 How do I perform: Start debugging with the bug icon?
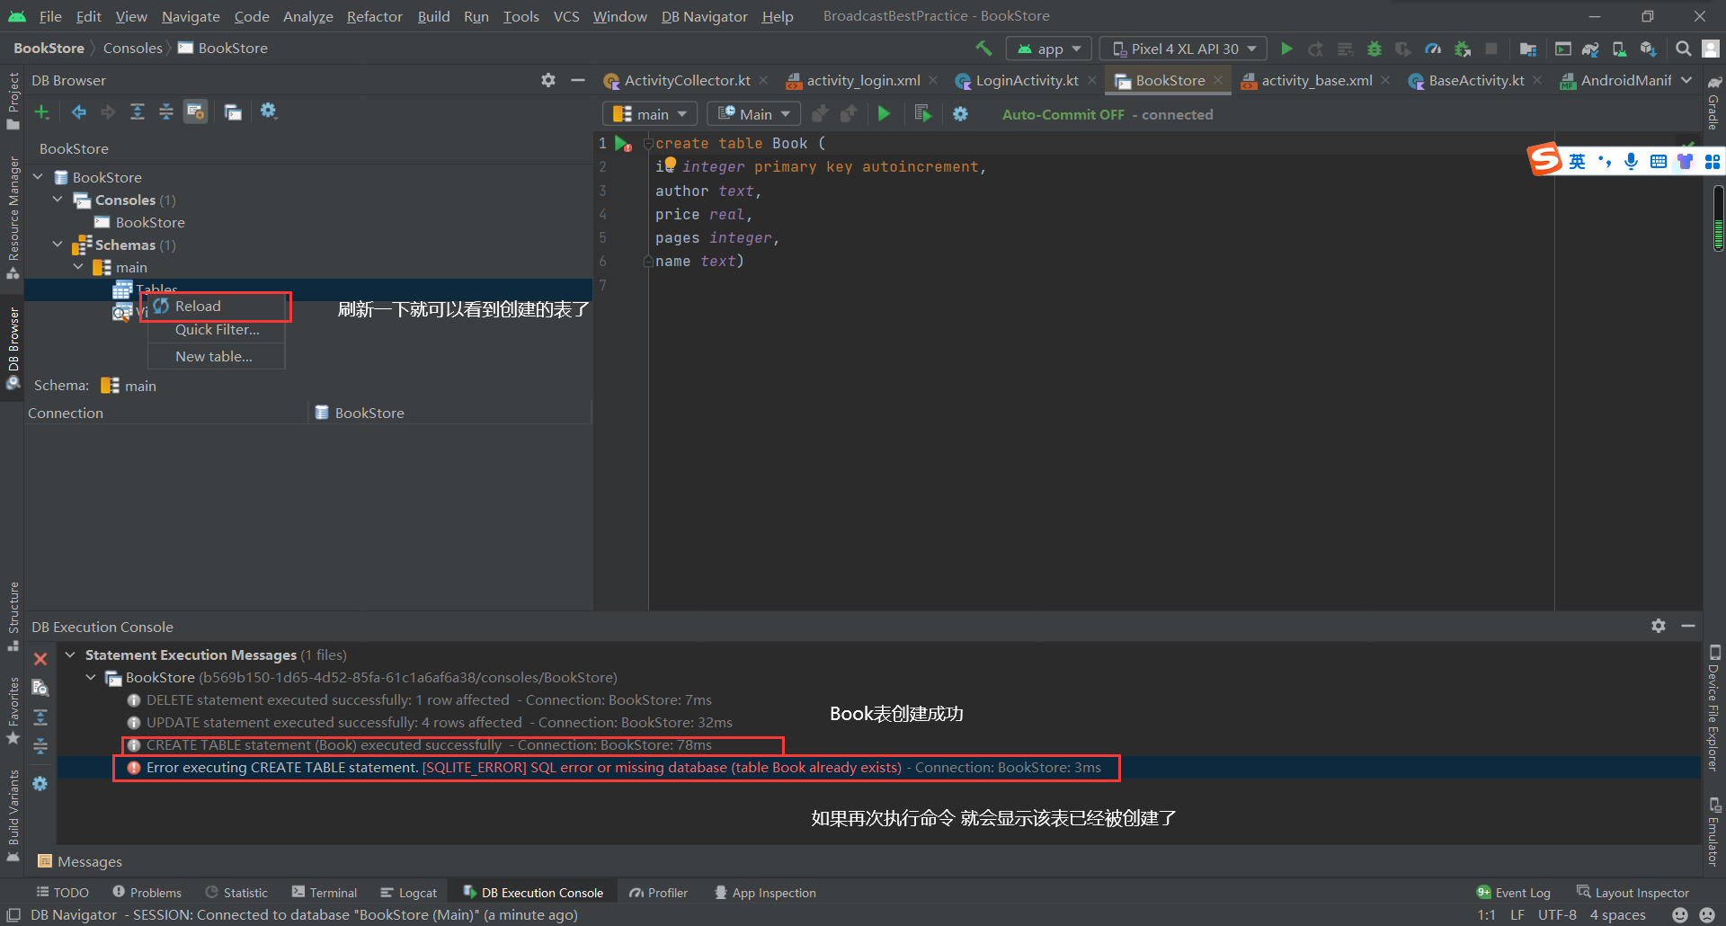1374,49
